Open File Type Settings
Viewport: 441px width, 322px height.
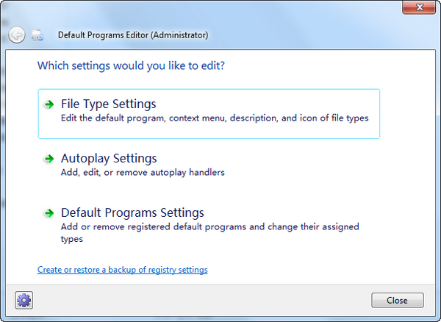click(109, 104)
